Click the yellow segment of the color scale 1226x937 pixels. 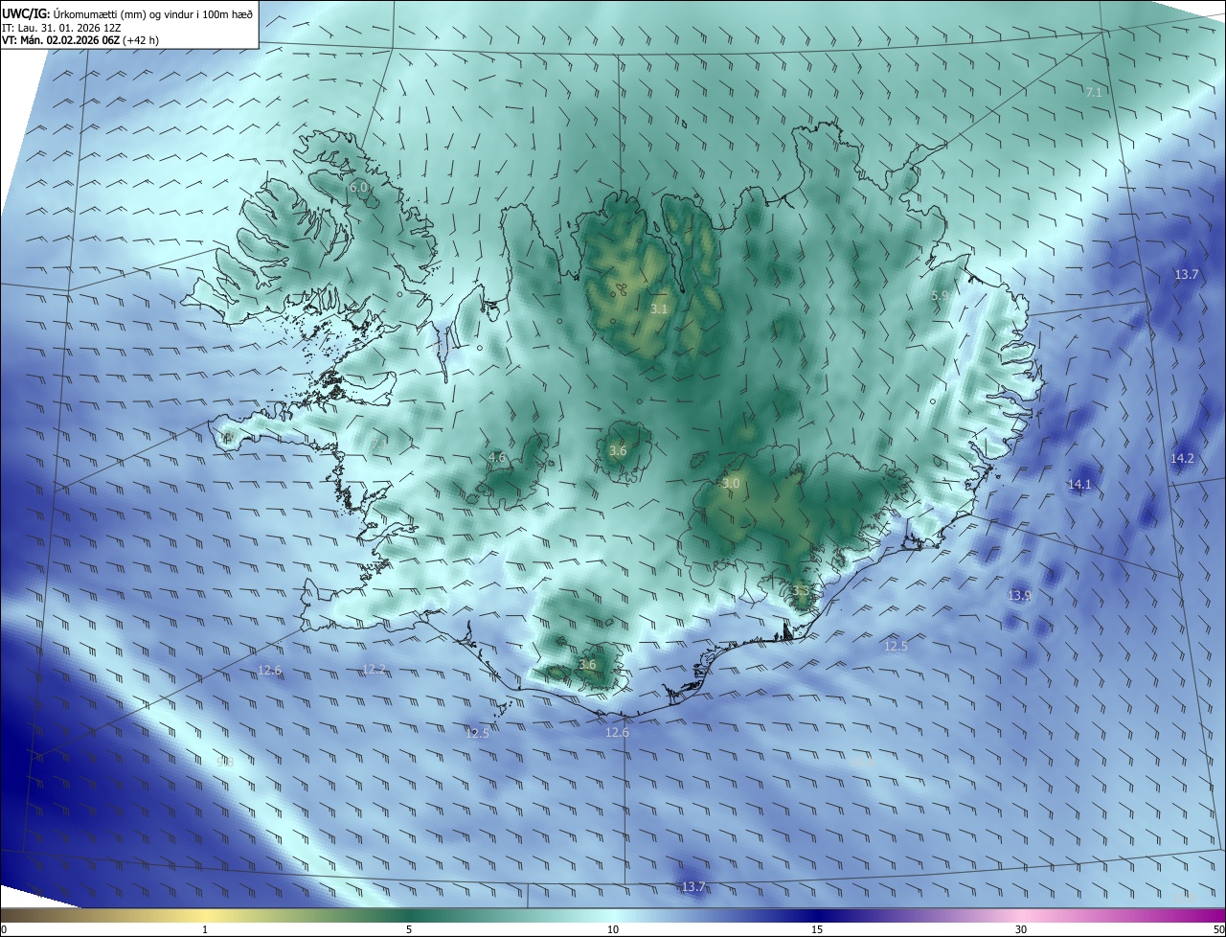(205, 915)
